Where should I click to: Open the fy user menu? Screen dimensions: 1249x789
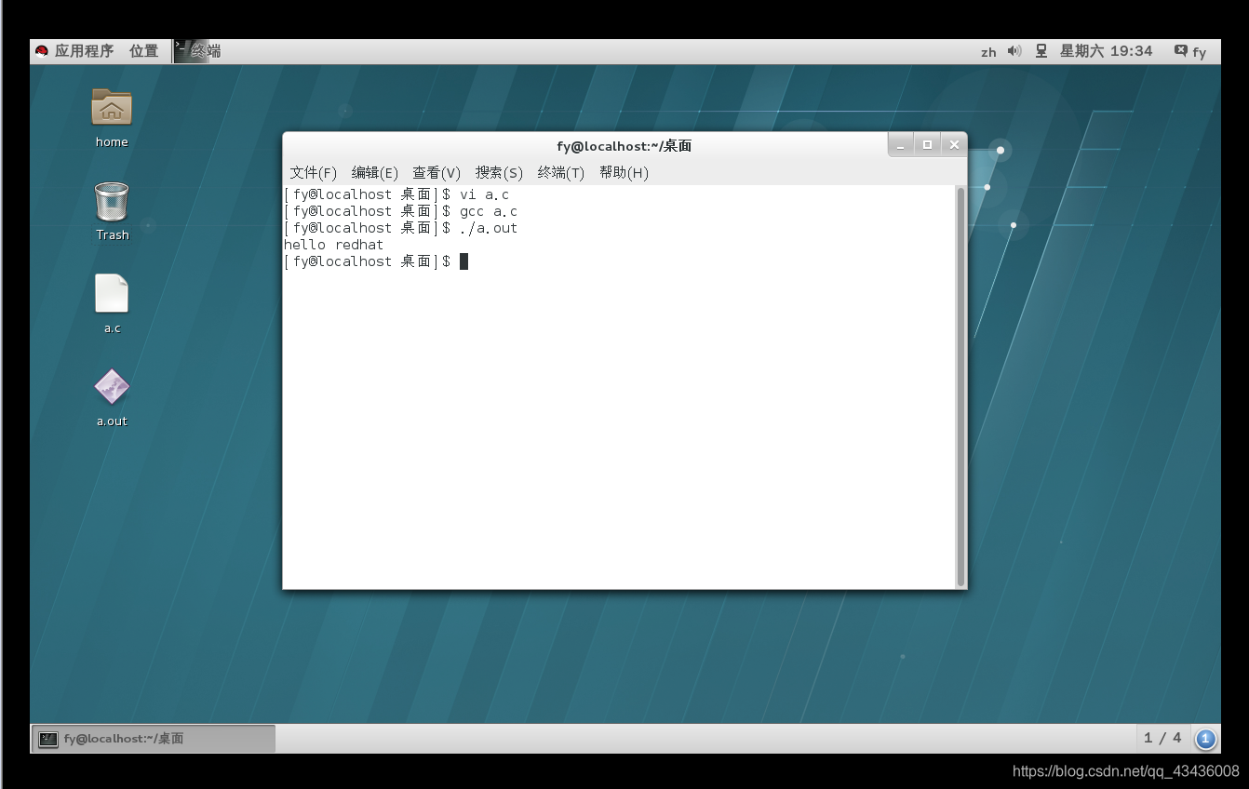pyautogui.click(x=1200, y=52)
